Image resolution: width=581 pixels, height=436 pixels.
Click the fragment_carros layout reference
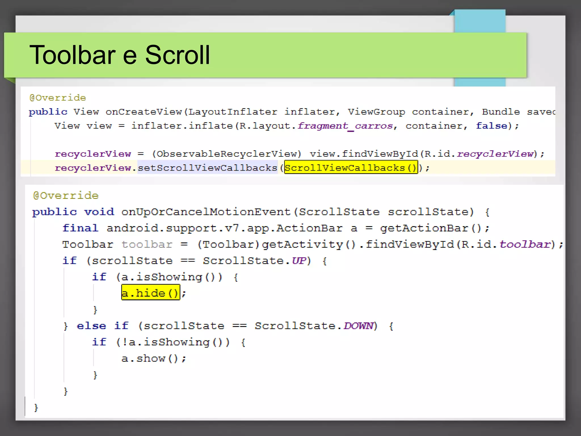click(x=345, y=126)
